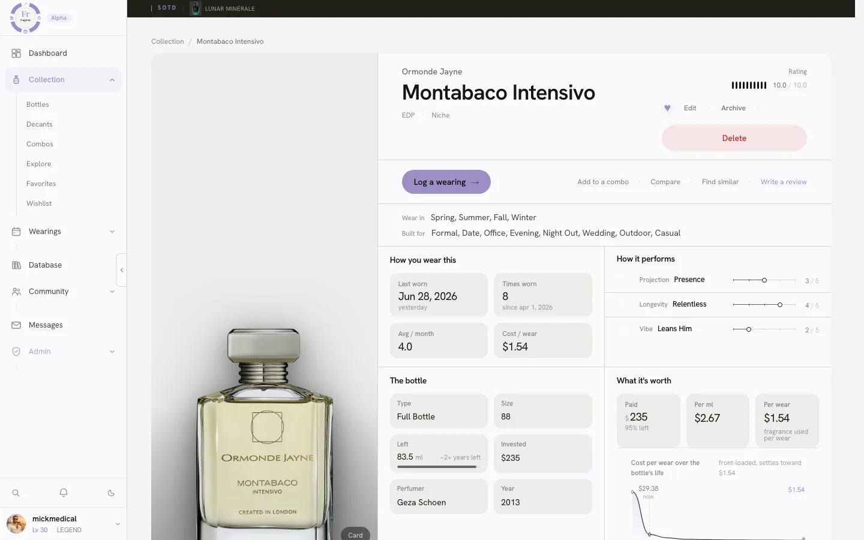Click Log a wearing button
This screenshot has height=540, width=864.
click(x=446, y=182)
